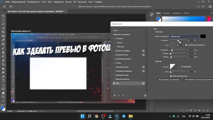Enable the Глянец checkbox
The height and width of the screenshot is (120, 213).
pyautogui.click(x=114, y=63)
